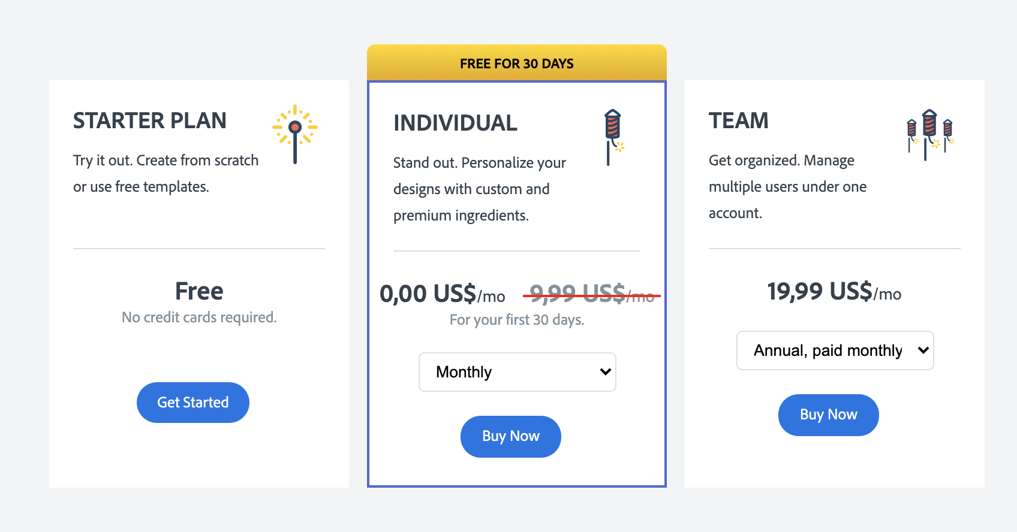Click the 19,99 US$/mo Team price
Screen dimensions: 1017x532
click(835, 292)
